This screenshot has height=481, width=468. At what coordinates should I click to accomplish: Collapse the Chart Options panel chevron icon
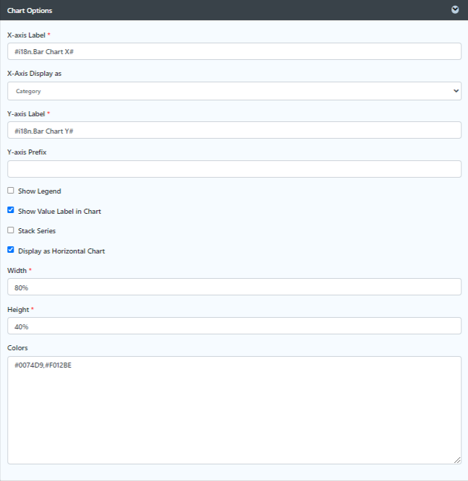(455, 10)
